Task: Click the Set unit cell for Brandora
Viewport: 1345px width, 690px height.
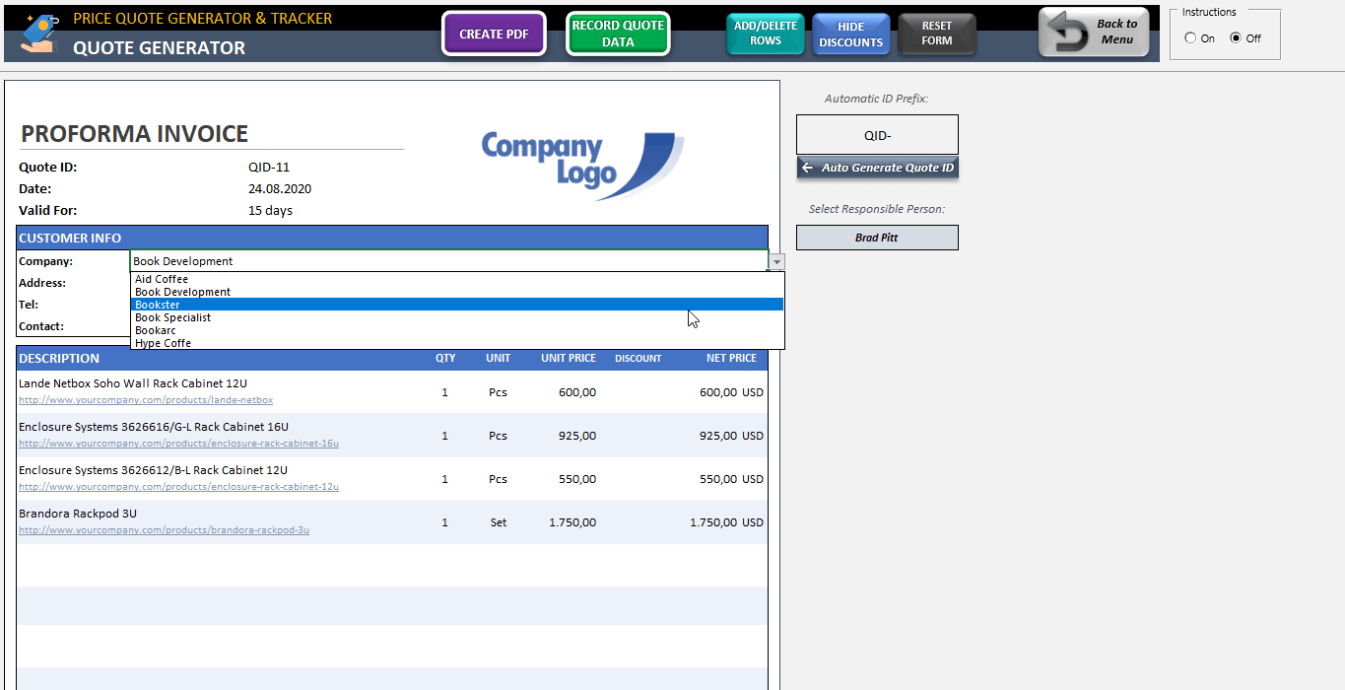Action: [x=499, y=522]
